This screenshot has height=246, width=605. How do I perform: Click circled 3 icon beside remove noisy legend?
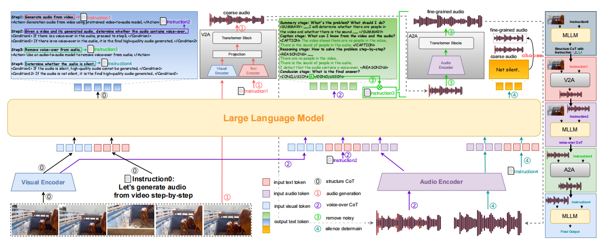pyautogui.click(x=317, y=217)
